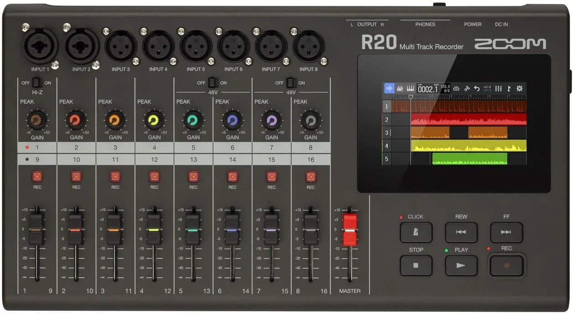Tap the marker flag icon
The width and height of the screenshot is (573, 314).
[509, 88]
